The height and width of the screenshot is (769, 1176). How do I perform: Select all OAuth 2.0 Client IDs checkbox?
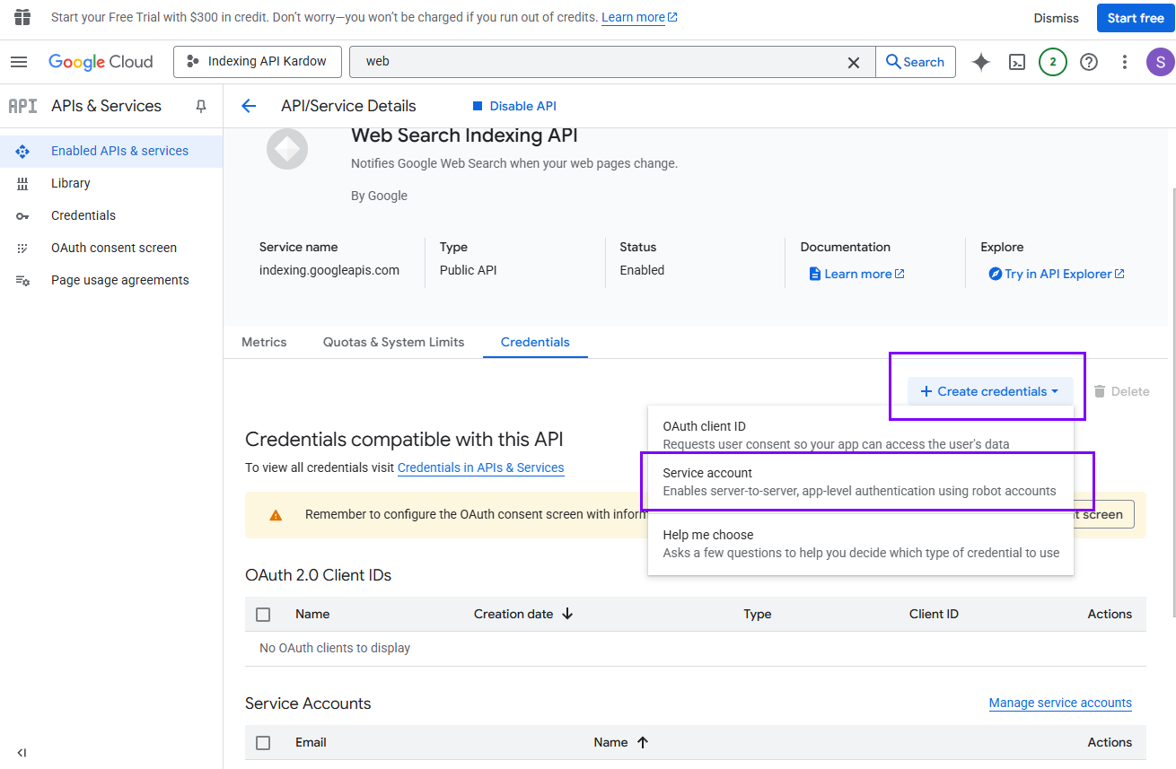click(x=263, y=615)
